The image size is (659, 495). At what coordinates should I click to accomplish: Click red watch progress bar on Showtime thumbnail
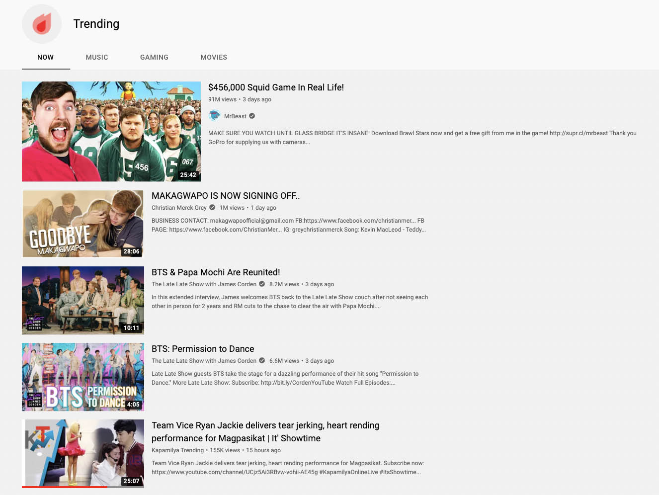pos(65,487)
